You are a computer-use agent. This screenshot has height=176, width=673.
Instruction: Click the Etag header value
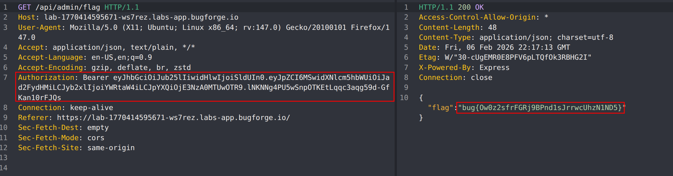[x=518, y=57]
